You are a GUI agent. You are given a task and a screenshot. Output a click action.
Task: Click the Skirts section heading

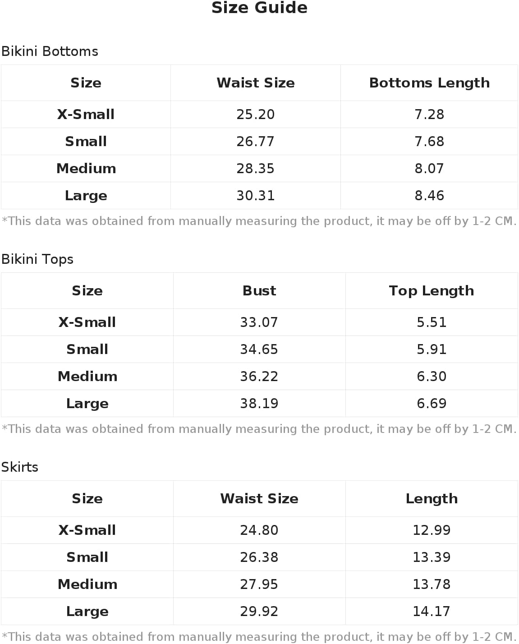[x=20, y=467]
